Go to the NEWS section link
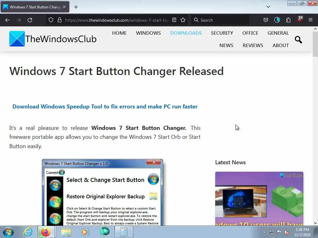This screenshot has width=318, height=238. pyautogui.click(x=226, y=45)
